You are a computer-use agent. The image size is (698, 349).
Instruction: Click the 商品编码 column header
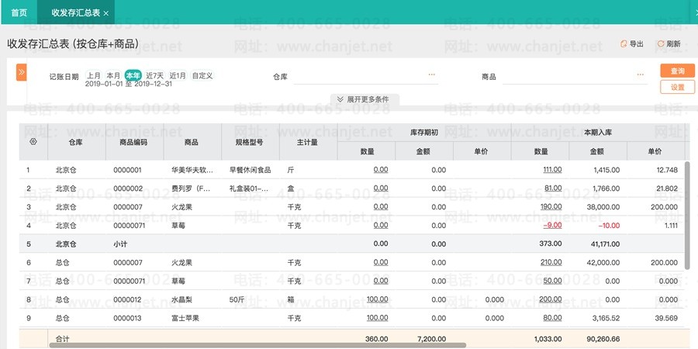tap(134, 142)
